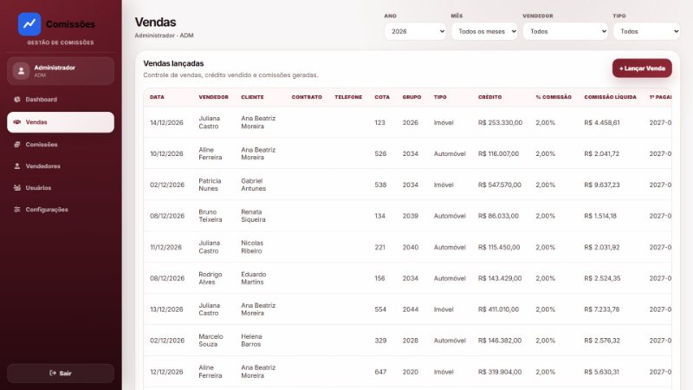Click the Comissões coins icon in sidebar
The width and height of the screenshot is (693, 390).
coord(16,145)
